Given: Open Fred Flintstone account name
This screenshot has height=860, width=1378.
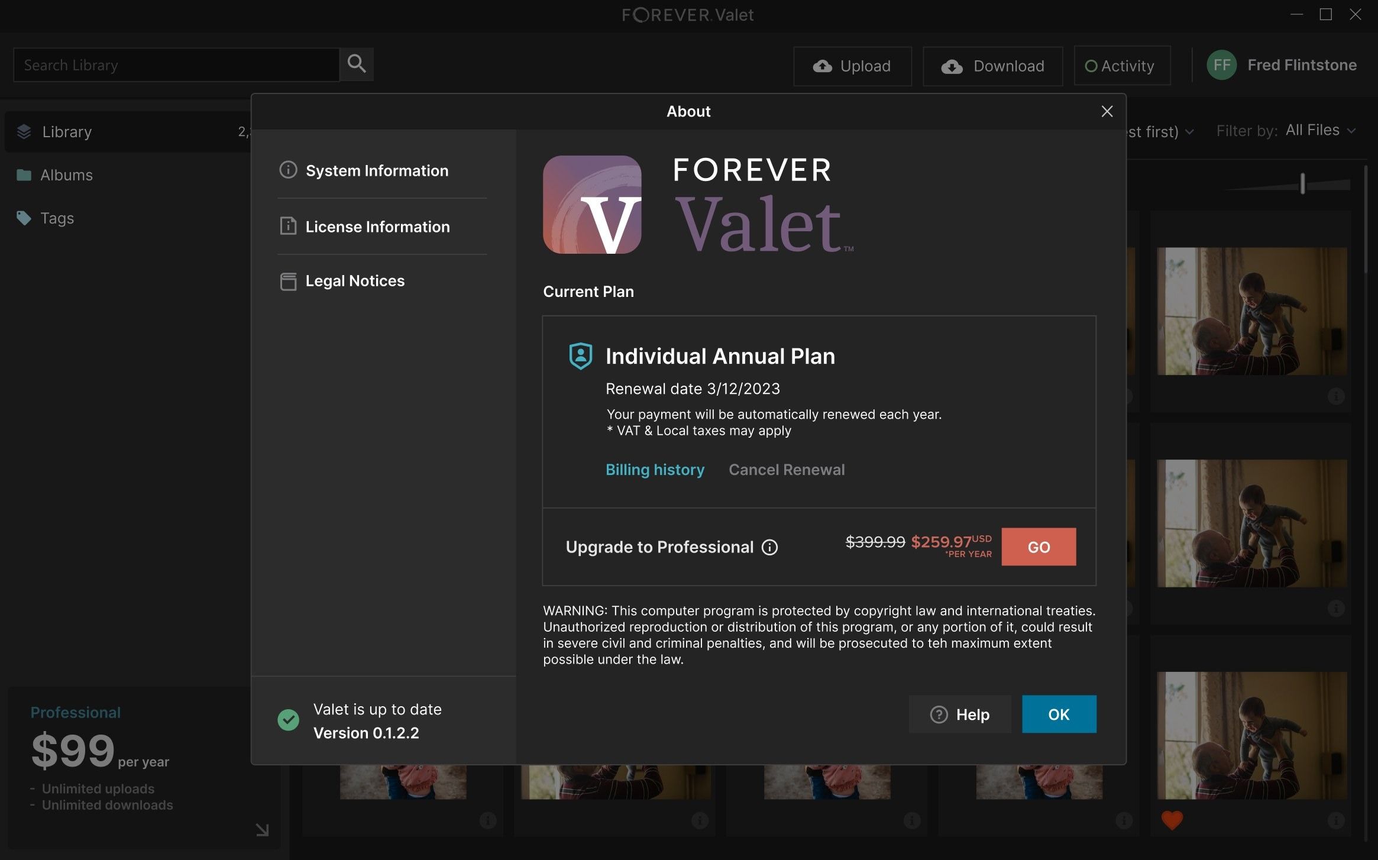Looking at the screenshot, I should click(x=1302, y=65).
